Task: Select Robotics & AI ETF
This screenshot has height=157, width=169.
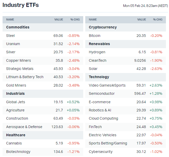Action: point(100,110)
